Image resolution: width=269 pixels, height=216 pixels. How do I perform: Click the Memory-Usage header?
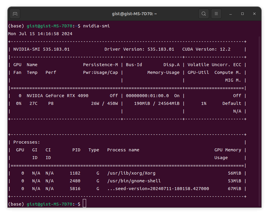[164, 73]
